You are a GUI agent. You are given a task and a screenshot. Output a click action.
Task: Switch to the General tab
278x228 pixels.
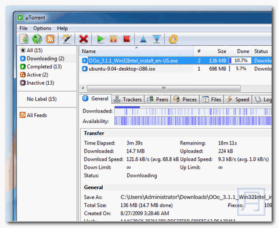[95, 99]
